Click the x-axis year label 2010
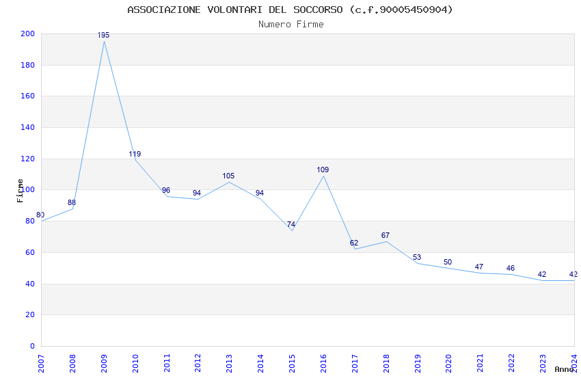The image size is (581, 376). click(135, 364)
